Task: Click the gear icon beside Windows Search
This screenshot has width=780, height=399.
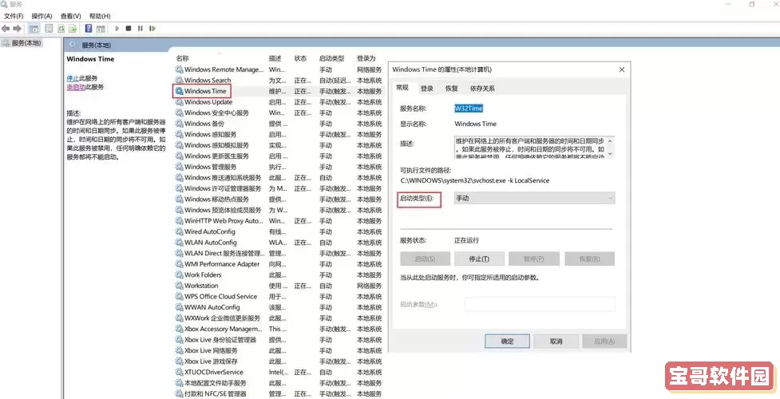Action: click(x=179, y=80)
